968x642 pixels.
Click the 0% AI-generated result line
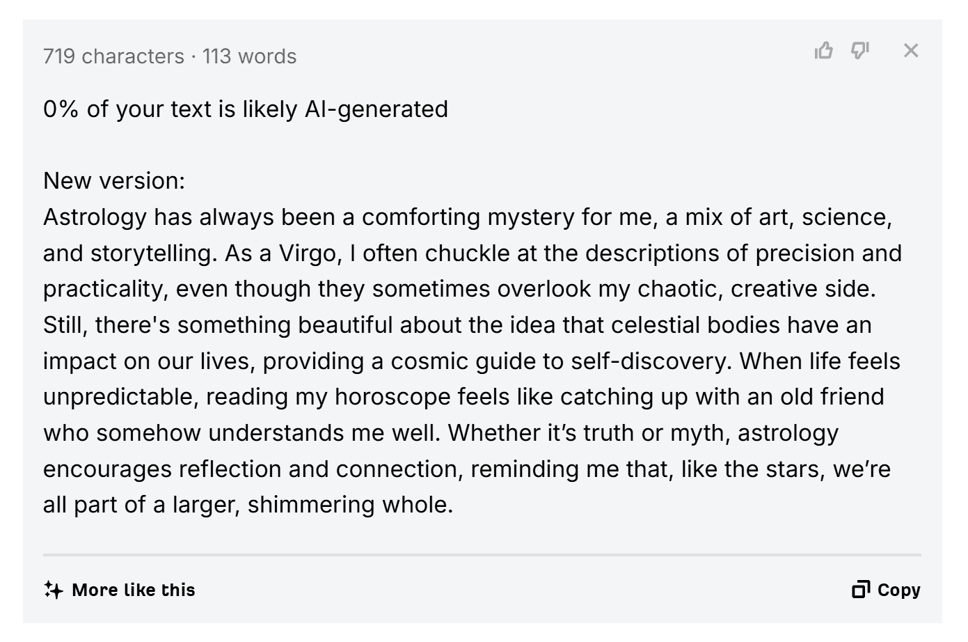coord(246,109)
